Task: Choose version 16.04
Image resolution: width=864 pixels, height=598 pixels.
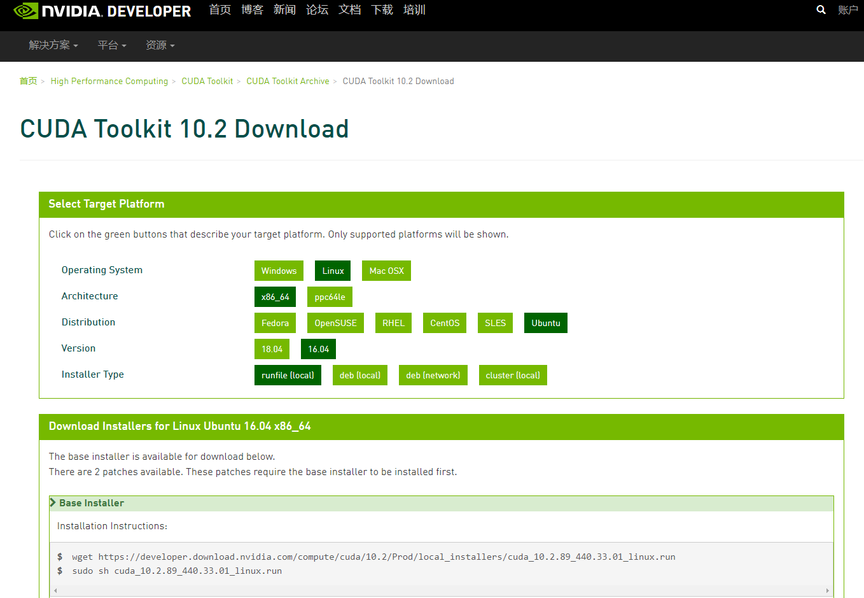Action: click(x=318, y=349)
